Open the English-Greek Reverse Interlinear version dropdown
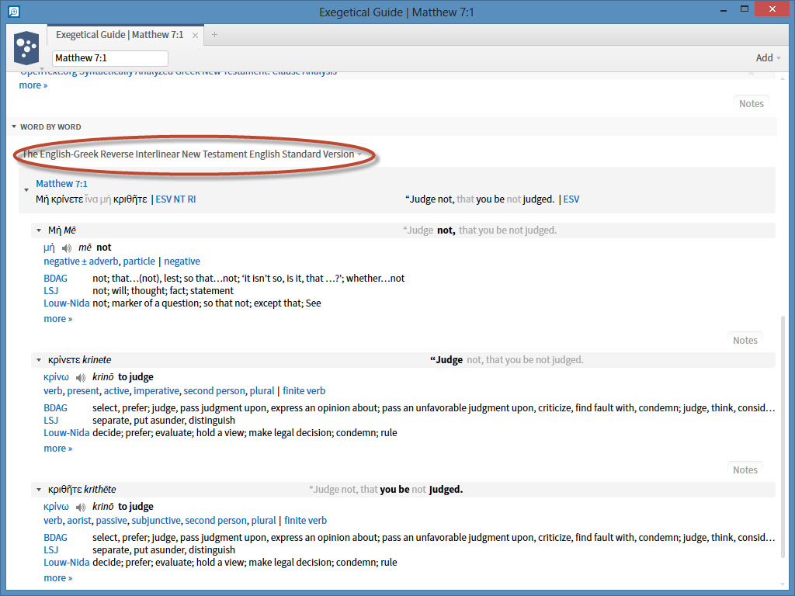The height and width of the screenshot is (596, 795). [x=193, y=154]
